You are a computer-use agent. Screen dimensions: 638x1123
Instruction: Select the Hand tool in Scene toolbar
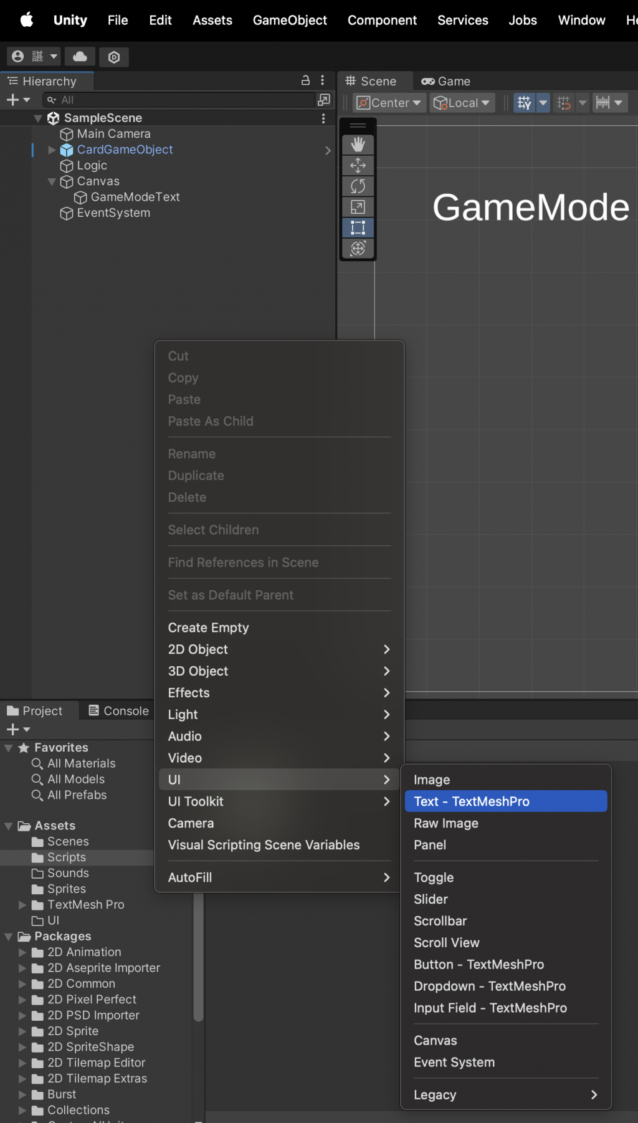click(358, 145)
